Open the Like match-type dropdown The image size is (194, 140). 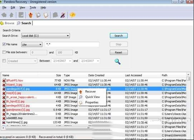point(32,45)
